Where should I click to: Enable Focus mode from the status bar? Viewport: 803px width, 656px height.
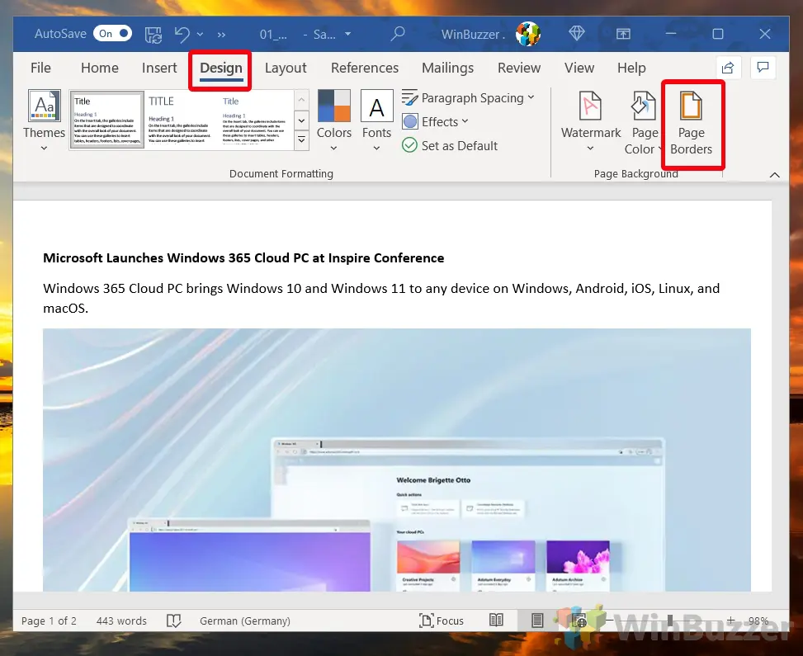pyautogui.click(x=442, y=620)
